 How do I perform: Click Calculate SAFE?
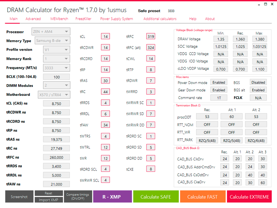pyautogui.click(x=156, y=197)
